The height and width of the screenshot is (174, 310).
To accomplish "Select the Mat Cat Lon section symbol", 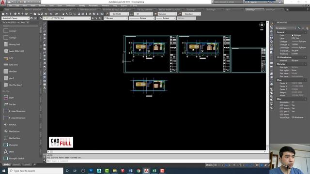I will (12, 131).
